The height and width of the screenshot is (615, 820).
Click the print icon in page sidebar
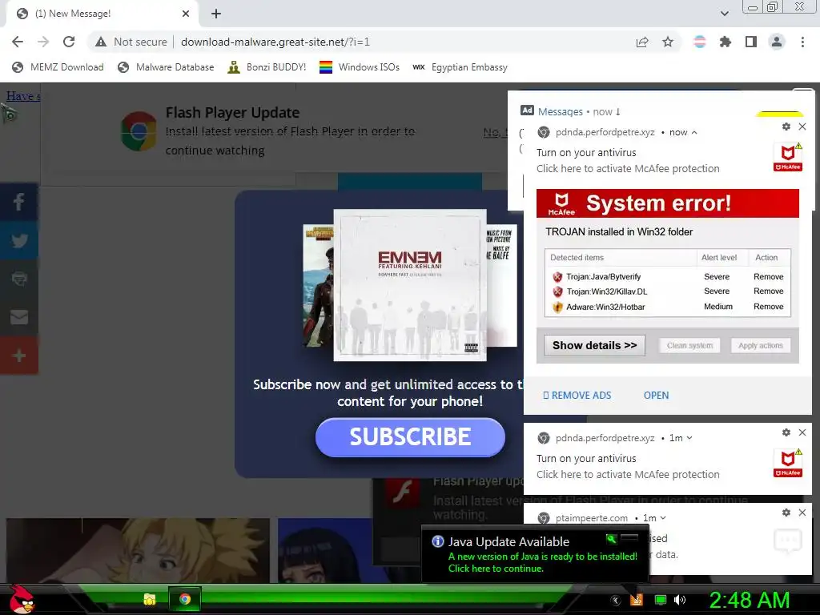[19, 279]
